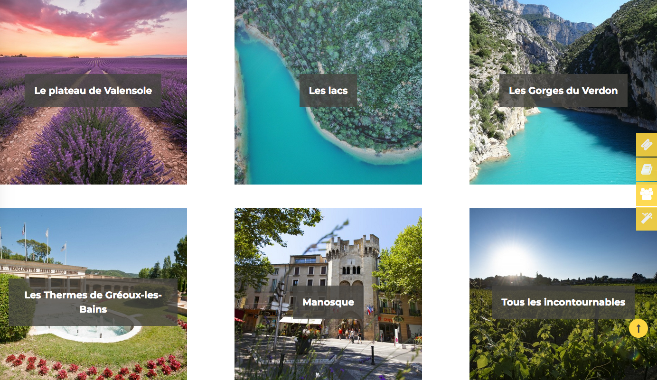Click red flowers in Gréoux photo
The height and width of the screenshot is (380, 657).
click(x=95, y=366)
